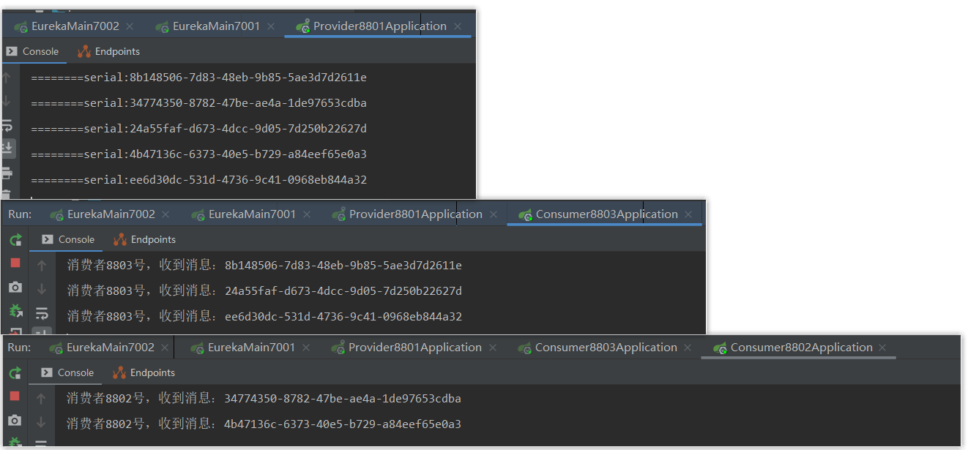Toggle Scroll to End in the Provider8801 console
968x450 pixels.
pyautogui.click(x=8, y=148)
